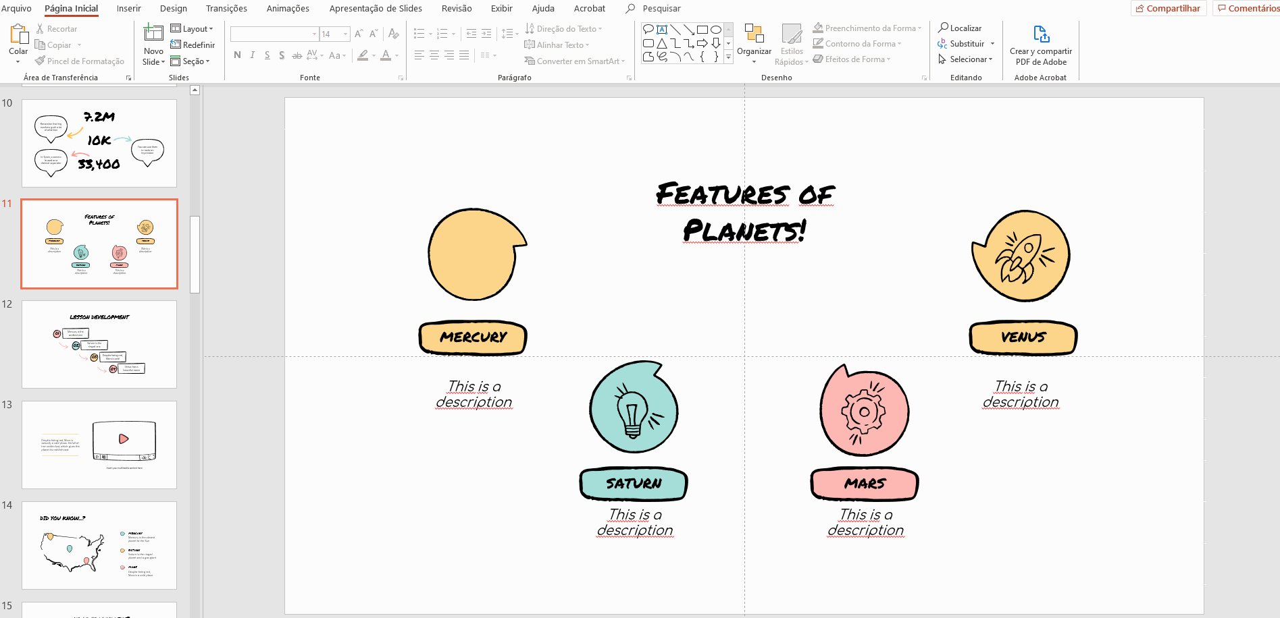Click the bullet list icon
Screen dimensions: 1280x618
click(x=419, y=34)
